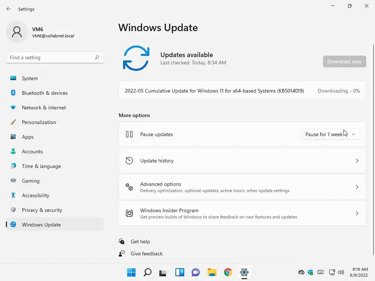Screen dimensions: 375x281
Task: Click the touch keyboard tray icon
Action: (x=320, y=272)
